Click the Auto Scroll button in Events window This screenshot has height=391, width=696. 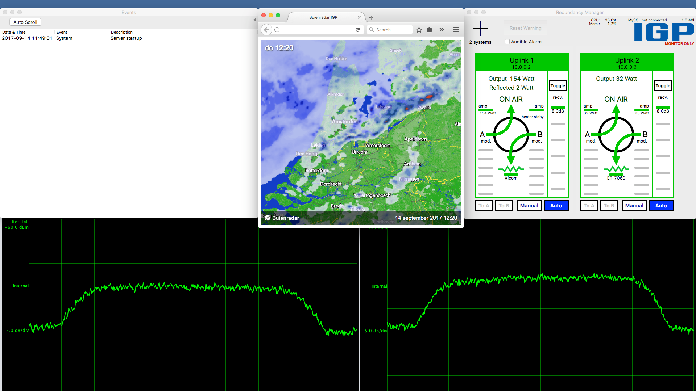(x=25, y=22)
